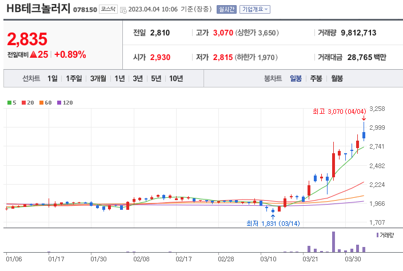Click the stock code 078150

click(85, 10)
